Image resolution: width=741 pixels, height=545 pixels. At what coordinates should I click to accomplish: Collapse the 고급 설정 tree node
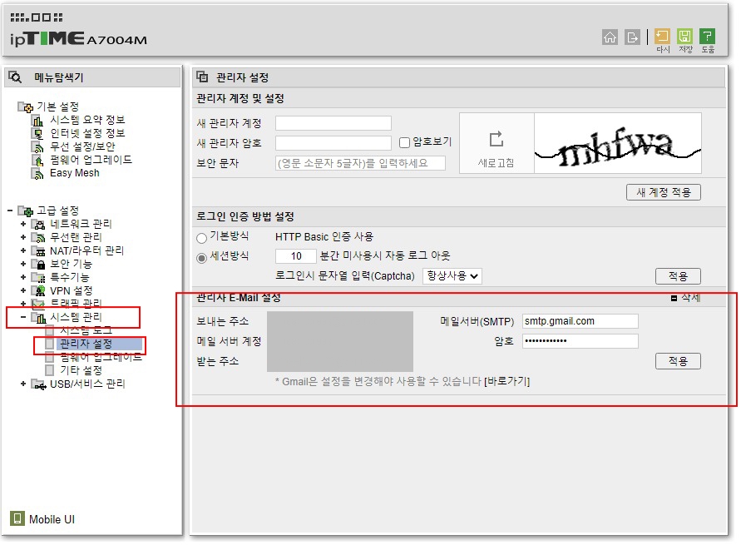click(x=10, y=211)
